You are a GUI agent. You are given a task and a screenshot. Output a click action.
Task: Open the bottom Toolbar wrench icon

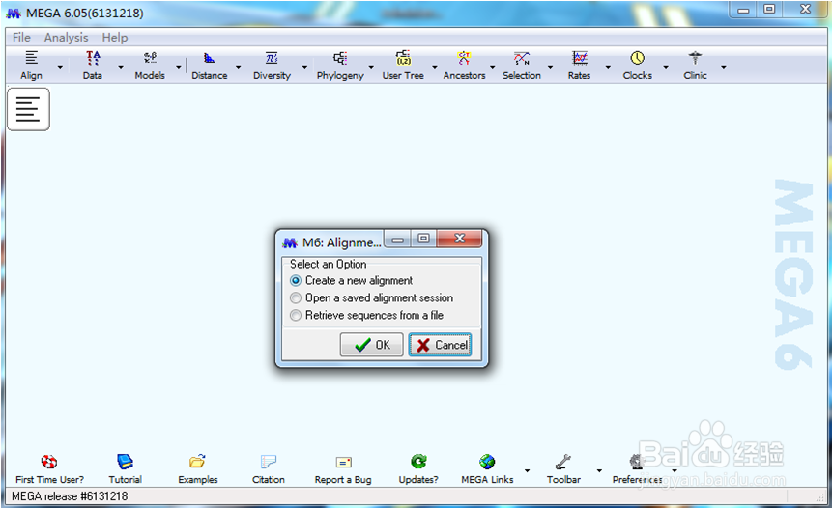click(x=563, y=462)
